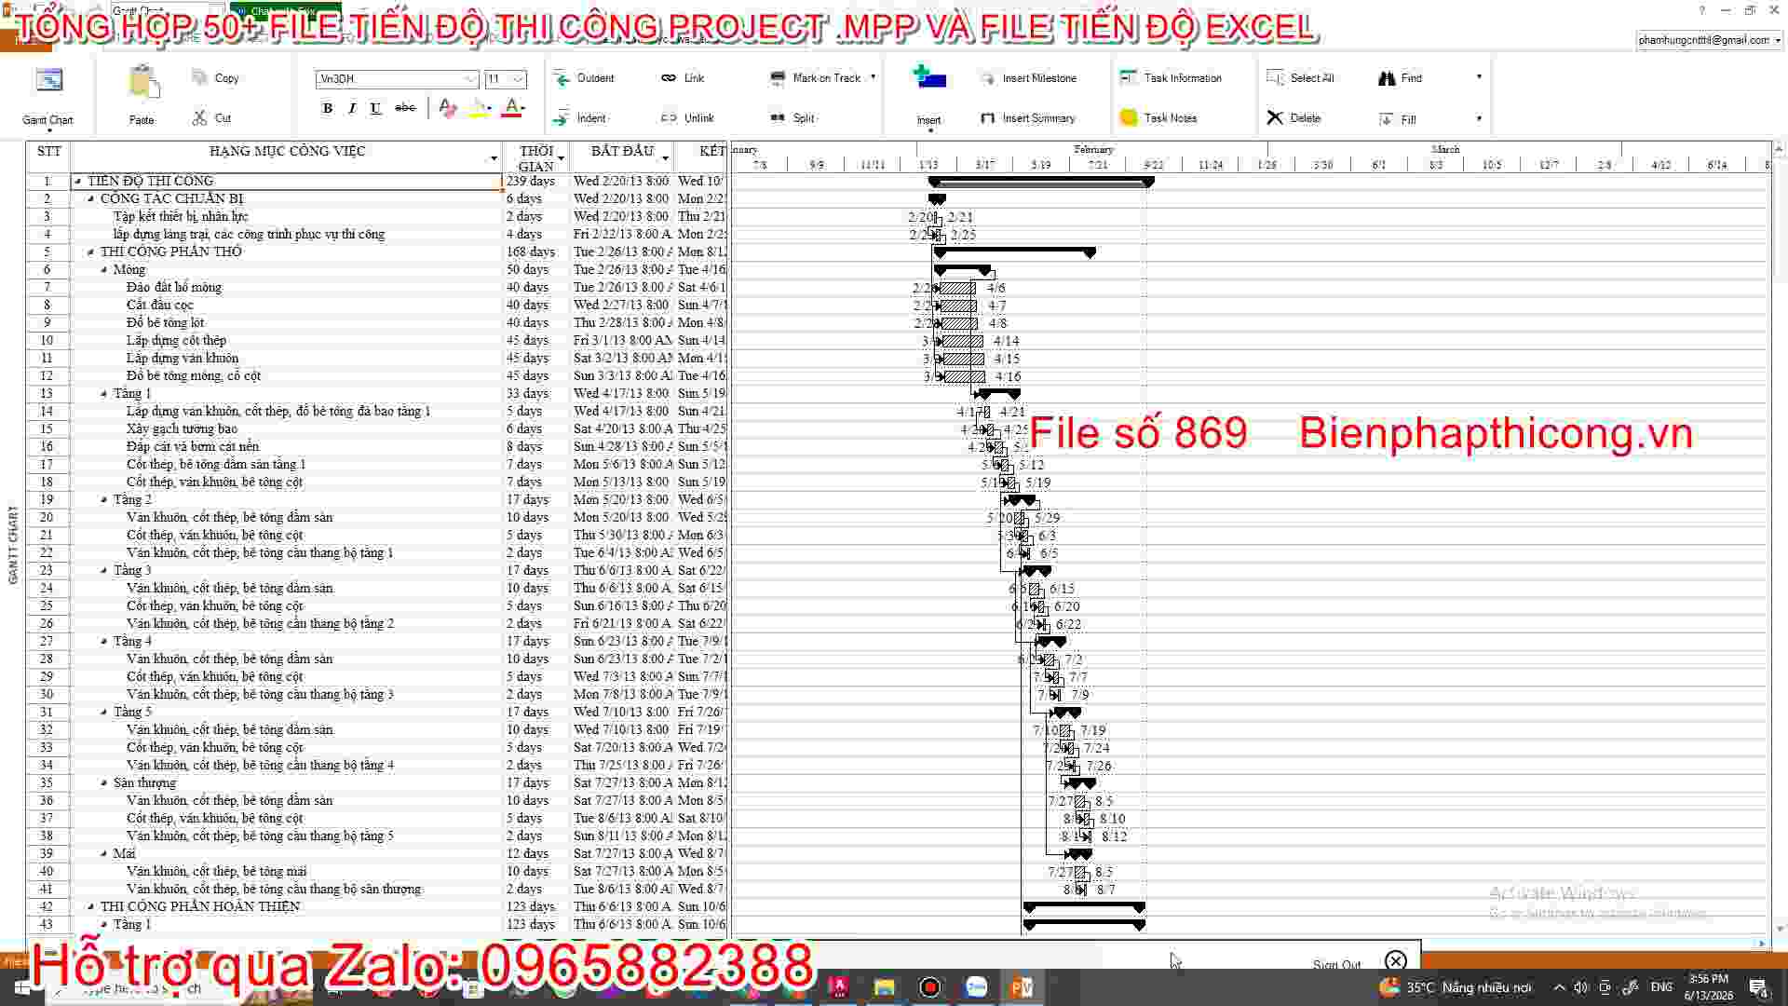Click the Mark on Track icon
The height and width of the screenshot is (1006, 1788).
[778, 78]
